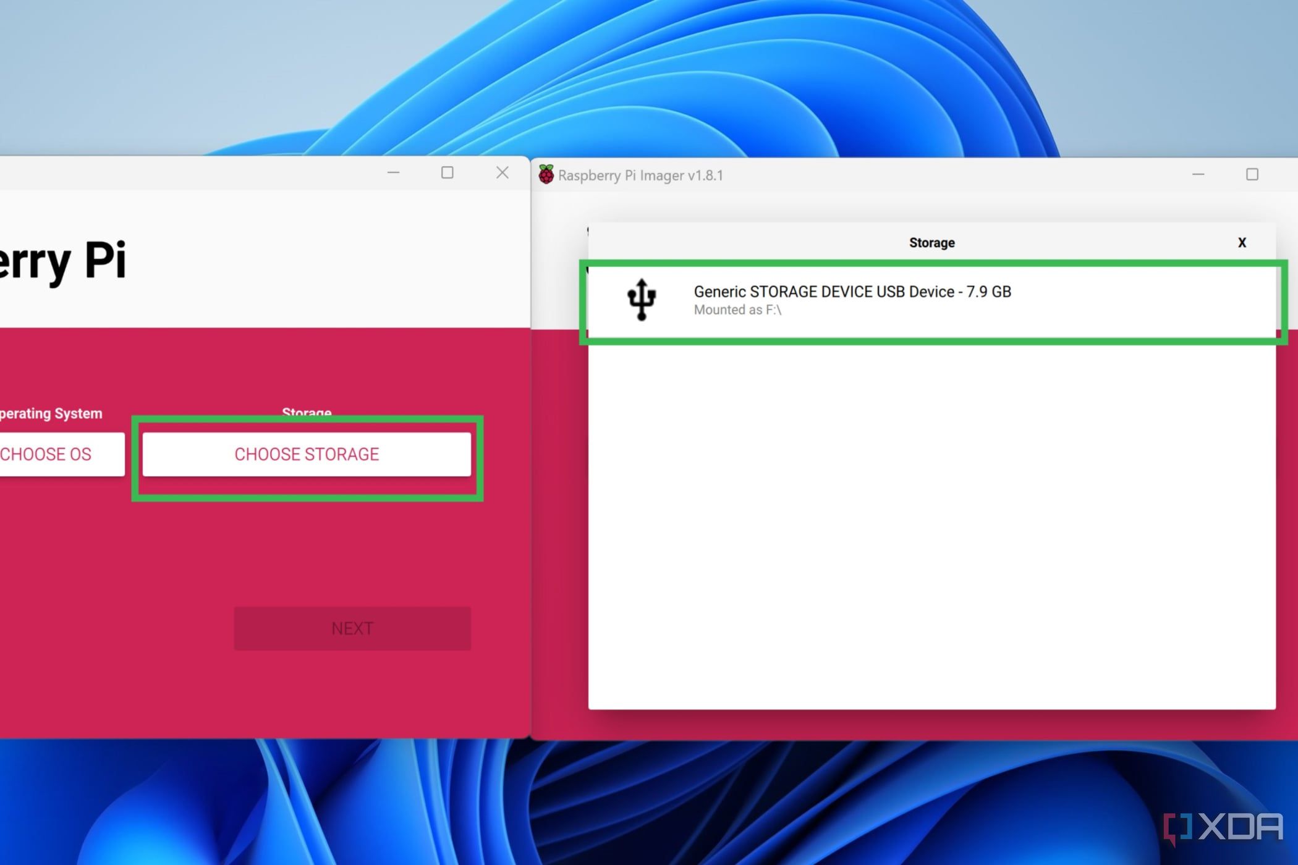Maximize the Raspberry Pi Imager v1.8.1 window
The image size is (1298, 865).
1252,175
